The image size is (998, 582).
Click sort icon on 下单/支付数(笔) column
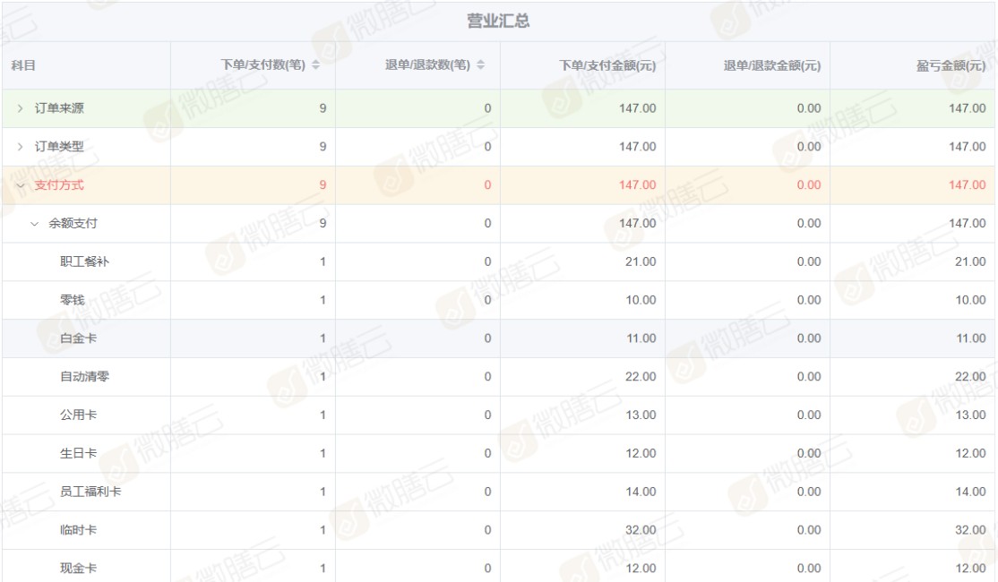pos(315,65)
